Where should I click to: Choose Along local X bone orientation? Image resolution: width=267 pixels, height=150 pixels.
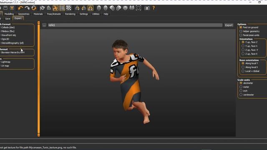tap(243, 67)
